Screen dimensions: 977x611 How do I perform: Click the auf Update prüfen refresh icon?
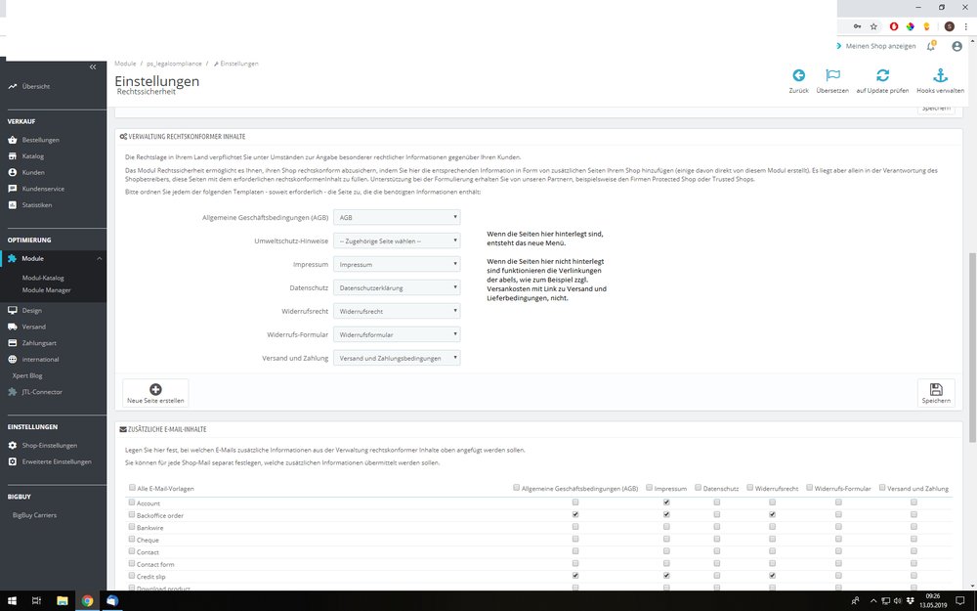point(882,75)
